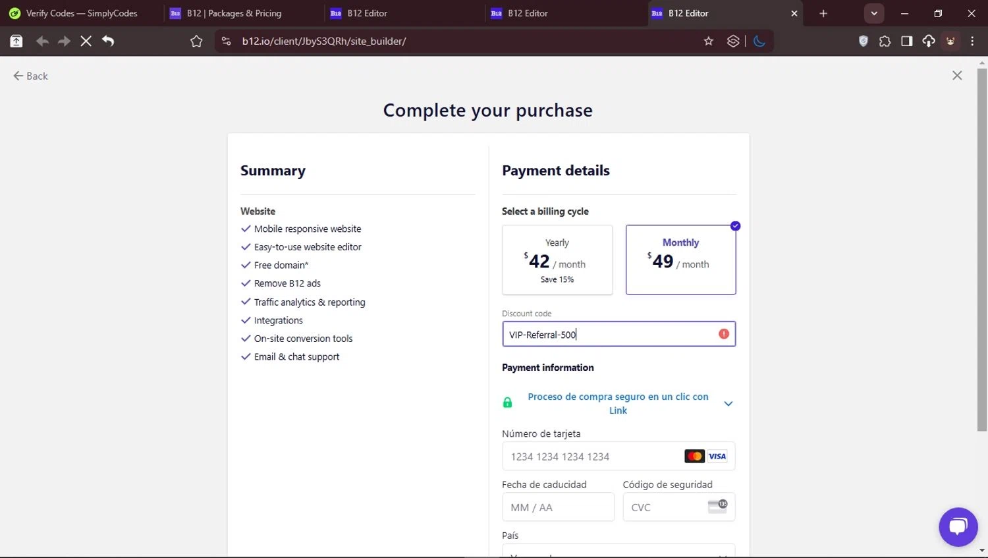Toggle the dark mode moon icon
Image resolution: width=988 pixels, height=558 pixels.
(x=759, y=41)
